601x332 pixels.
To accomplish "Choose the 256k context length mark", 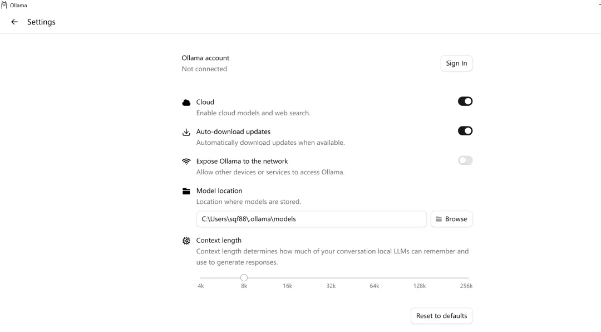I will tap(468, 278).
